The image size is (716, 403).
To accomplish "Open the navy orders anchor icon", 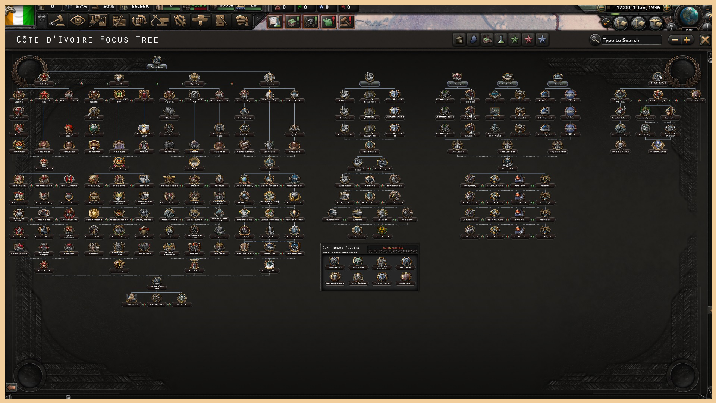I will pyautogui.click(x=638, y=23).
